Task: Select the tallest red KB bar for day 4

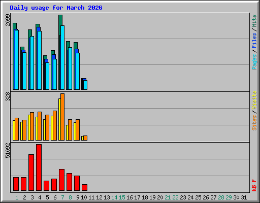Action: click(x=39, y=167)
